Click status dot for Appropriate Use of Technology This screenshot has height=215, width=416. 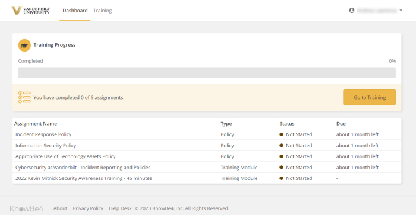281,156
